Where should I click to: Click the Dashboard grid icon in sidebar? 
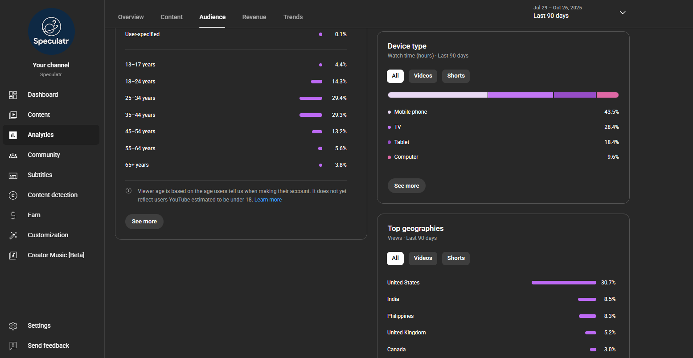coord(13,95)
